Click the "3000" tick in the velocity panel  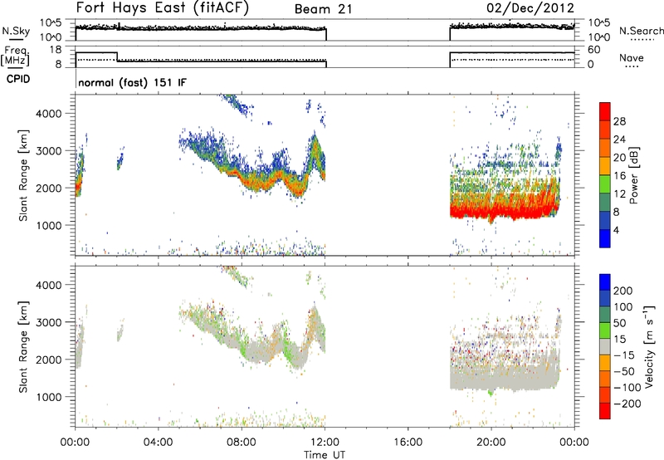pos(48,322)
